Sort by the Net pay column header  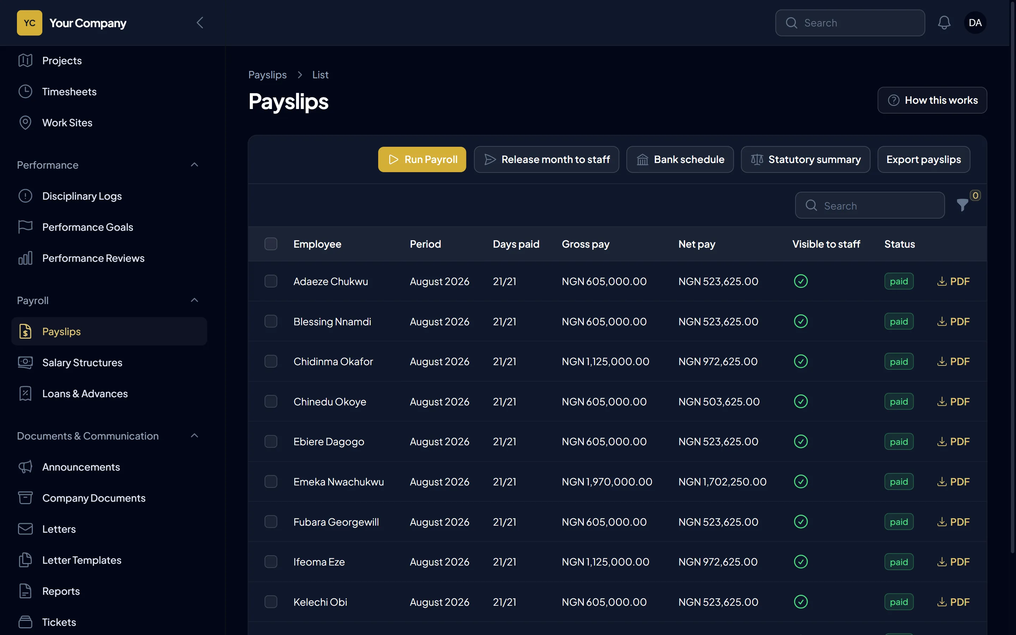pyautogui.click(x=696, y=244)
